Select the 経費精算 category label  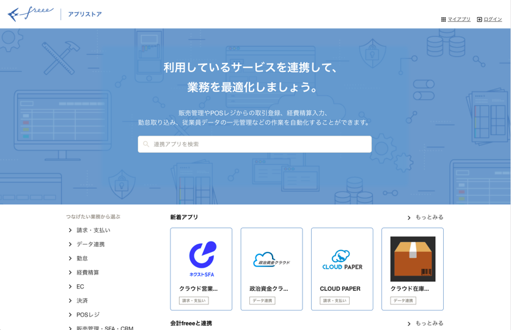pyautogui.click(x=87, y=273)
